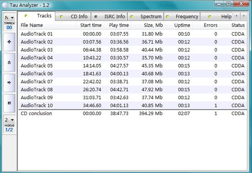This screenshot has height=173, width=252.
Task: Select the CD conclusion row
Action: point(133,113)
